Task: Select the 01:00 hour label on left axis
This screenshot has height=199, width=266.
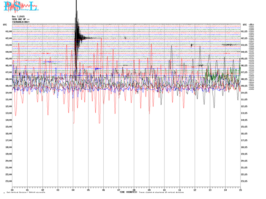Action: pyautogui.click(x=9, y=31)
